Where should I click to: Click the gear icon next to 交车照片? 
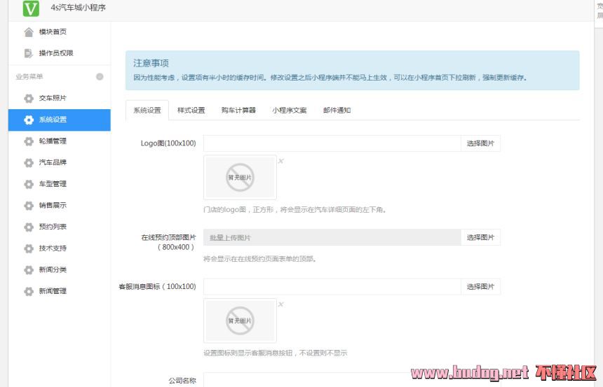pos(29,99)
